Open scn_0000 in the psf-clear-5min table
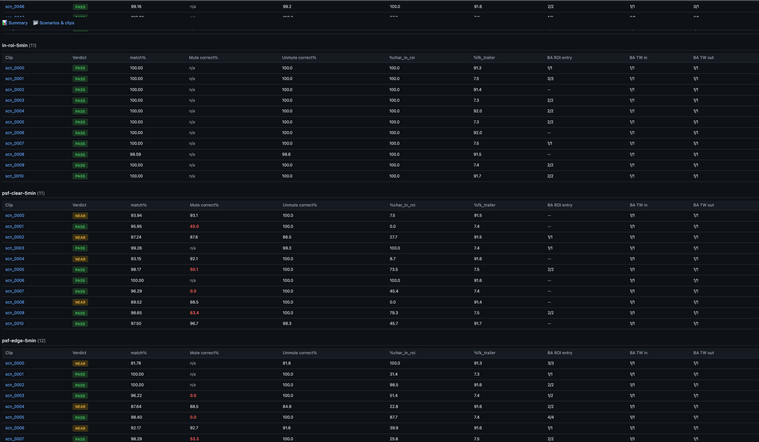The width and height of the screenshot is (759, 442). pos(15,215)
